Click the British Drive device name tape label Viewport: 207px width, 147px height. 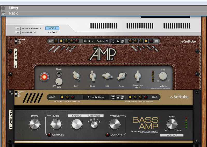(16, 58)
